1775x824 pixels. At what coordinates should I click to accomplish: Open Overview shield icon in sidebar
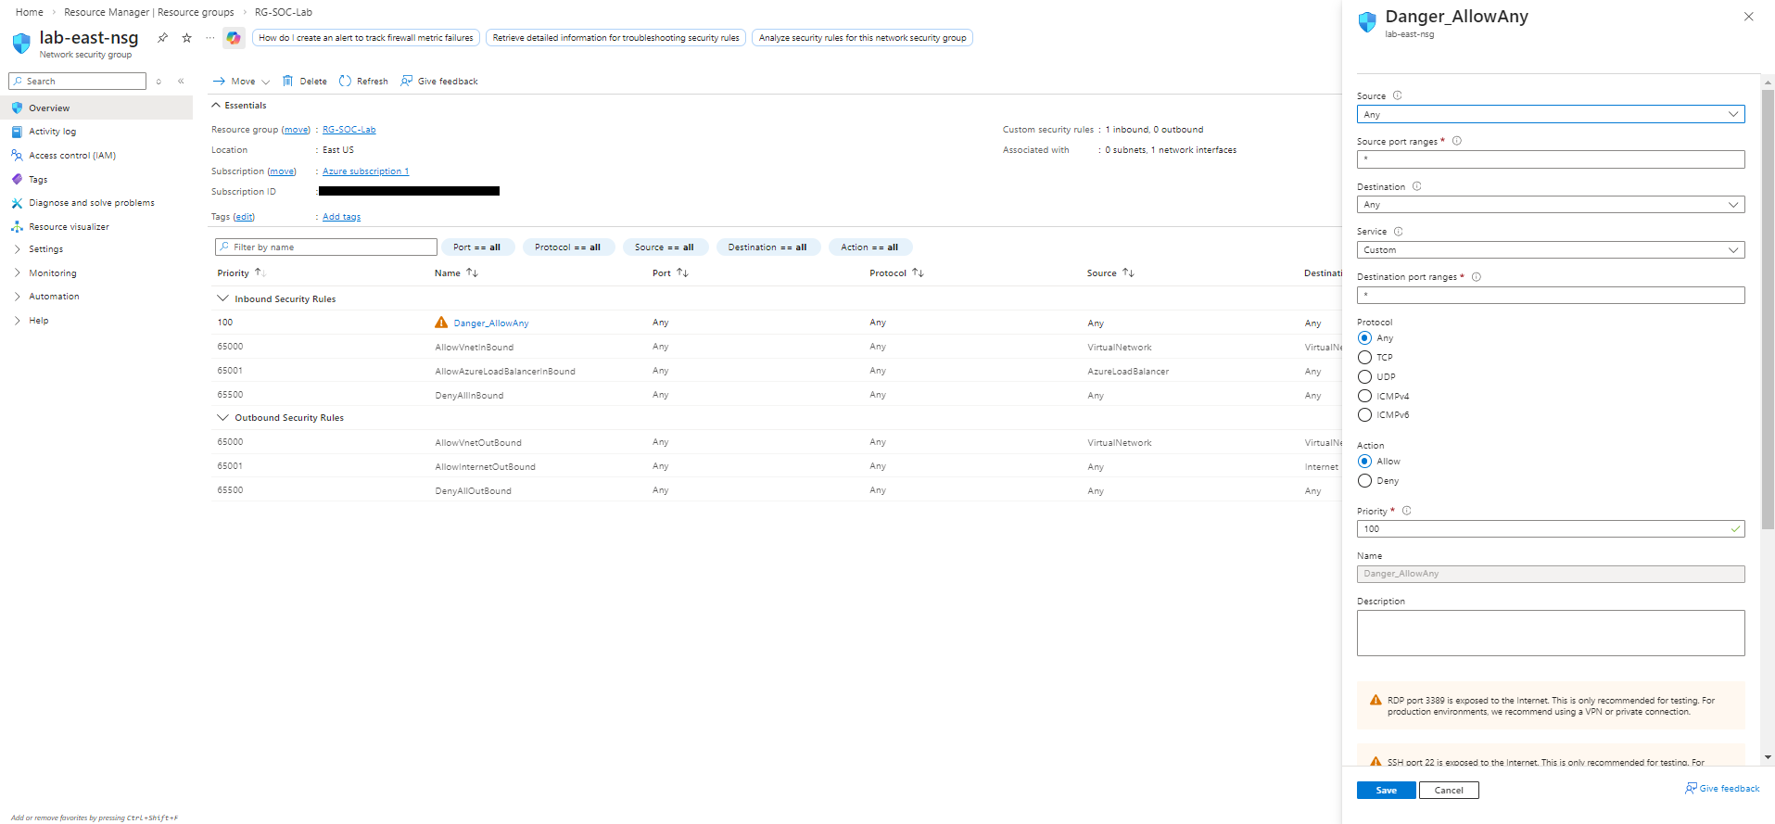[x=17, y=108]
